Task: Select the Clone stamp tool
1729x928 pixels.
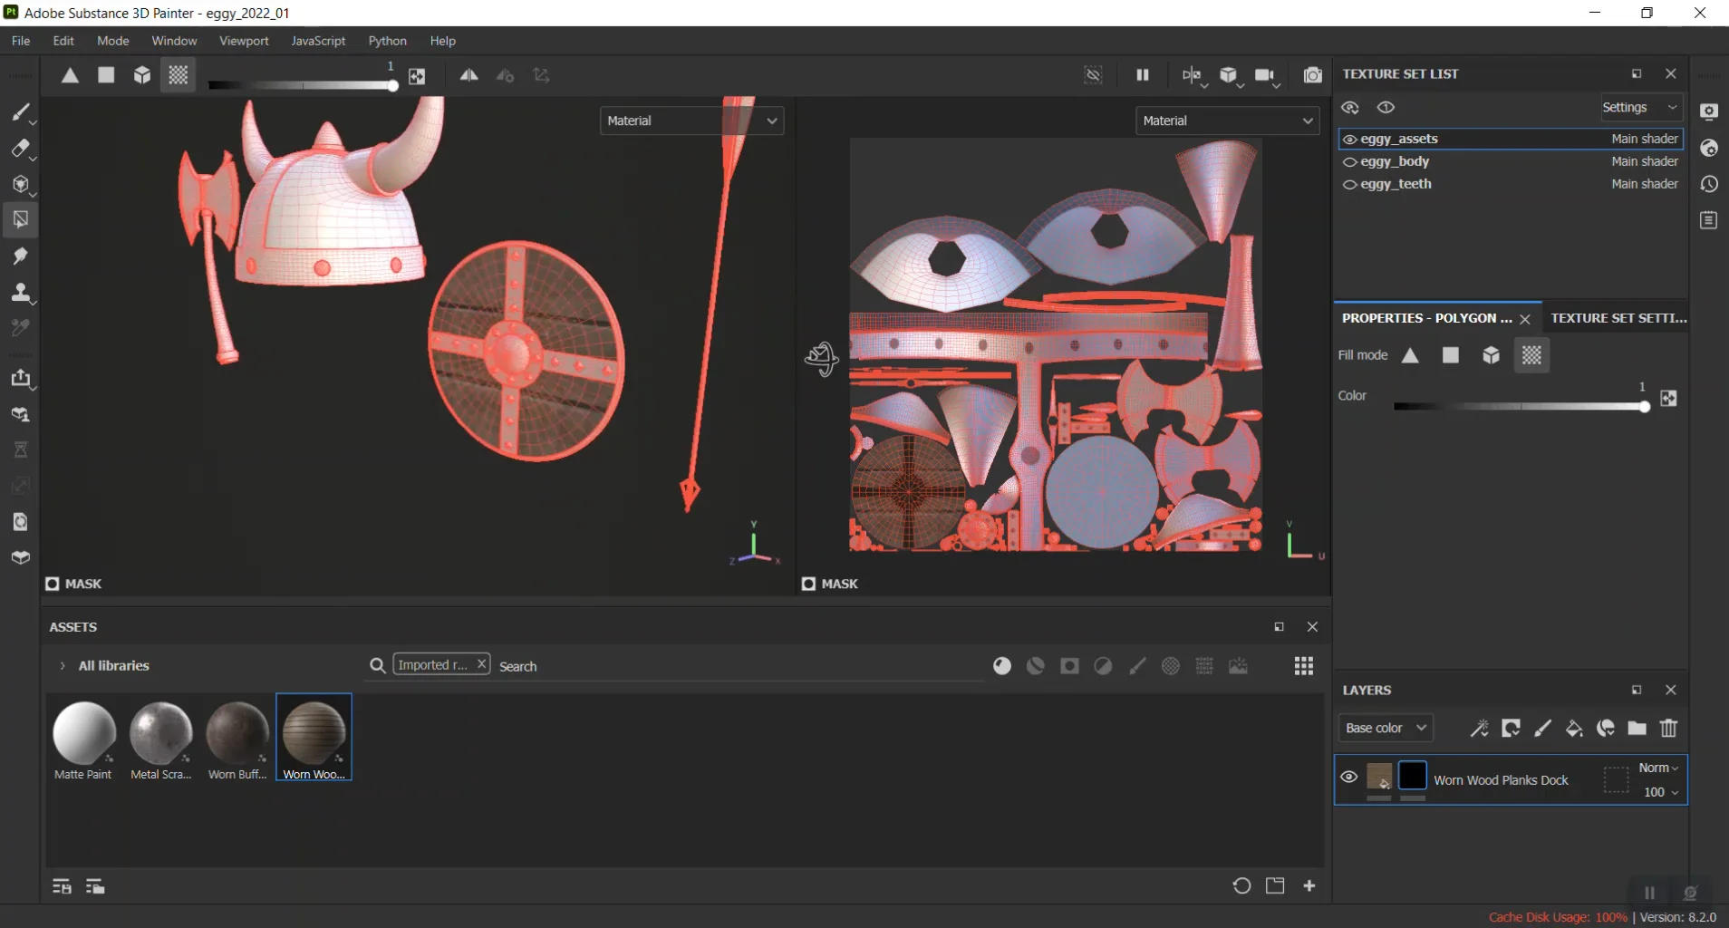Action: 20,293
